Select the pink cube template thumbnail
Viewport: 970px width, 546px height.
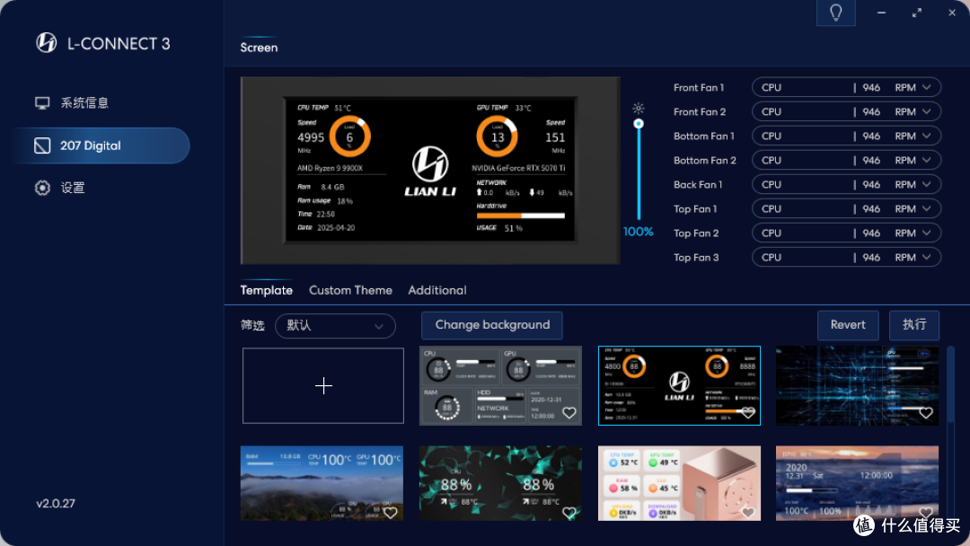tap(679, 483)
